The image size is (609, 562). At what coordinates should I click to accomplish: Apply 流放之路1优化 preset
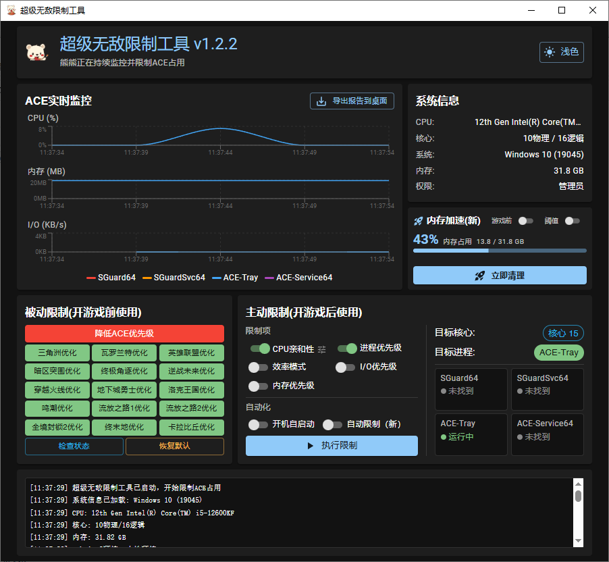coord(124,409)
